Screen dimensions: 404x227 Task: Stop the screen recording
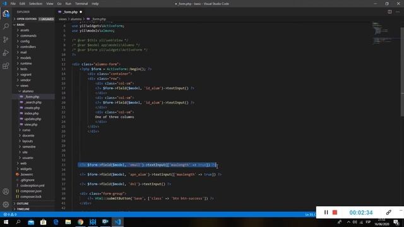(335, 212)
